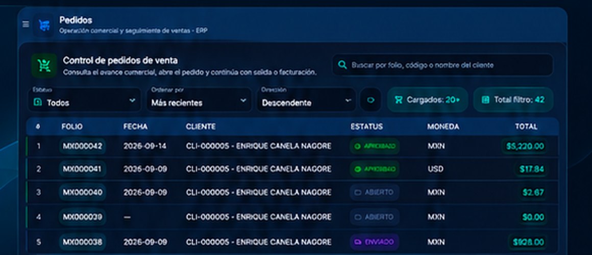Screen dimensions: 592x255
Task: Click the cart icon in Cargados badge
Action: 399,100
